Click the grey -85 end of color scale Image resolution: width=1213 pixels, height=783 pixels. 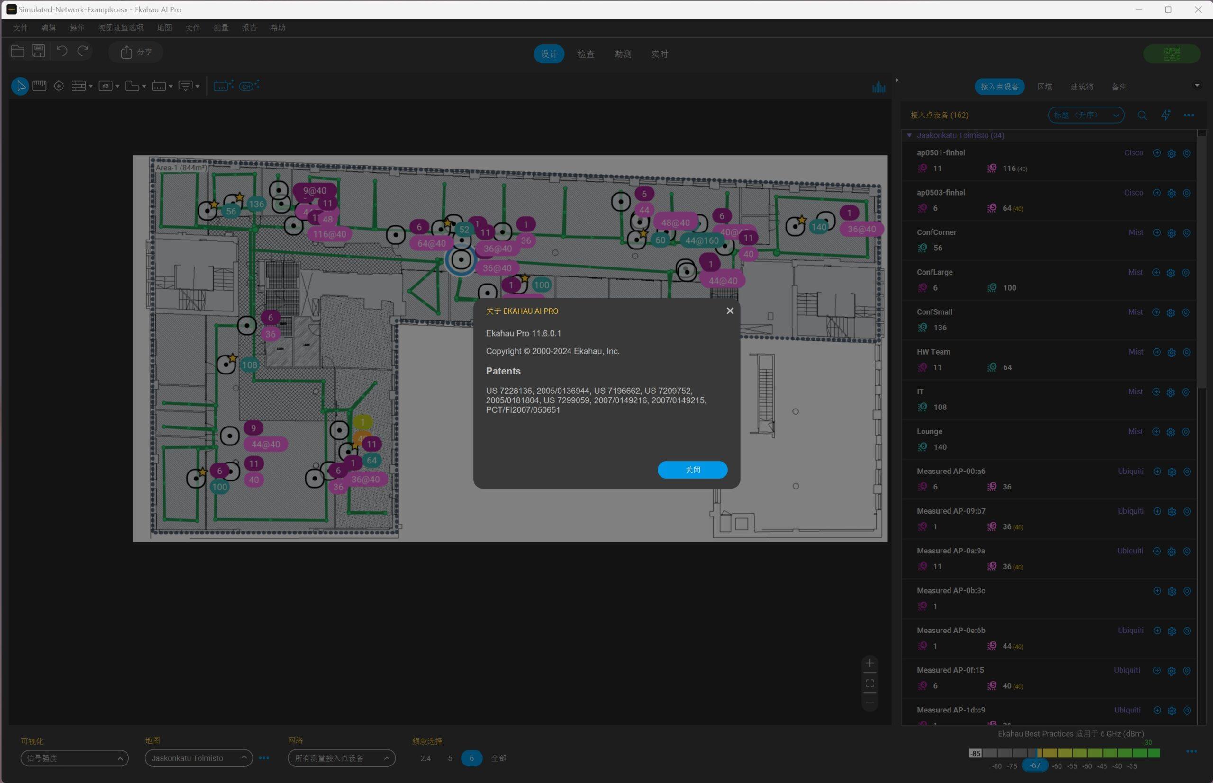pyautogui.click(x=975, y=753)
